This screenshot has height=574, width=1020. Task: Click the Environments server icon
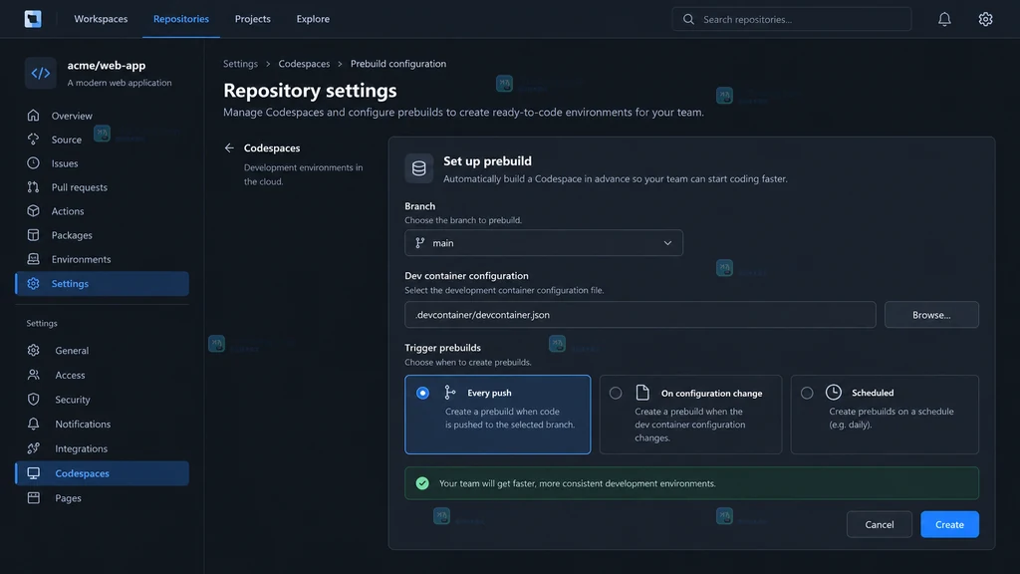[33, 259]
